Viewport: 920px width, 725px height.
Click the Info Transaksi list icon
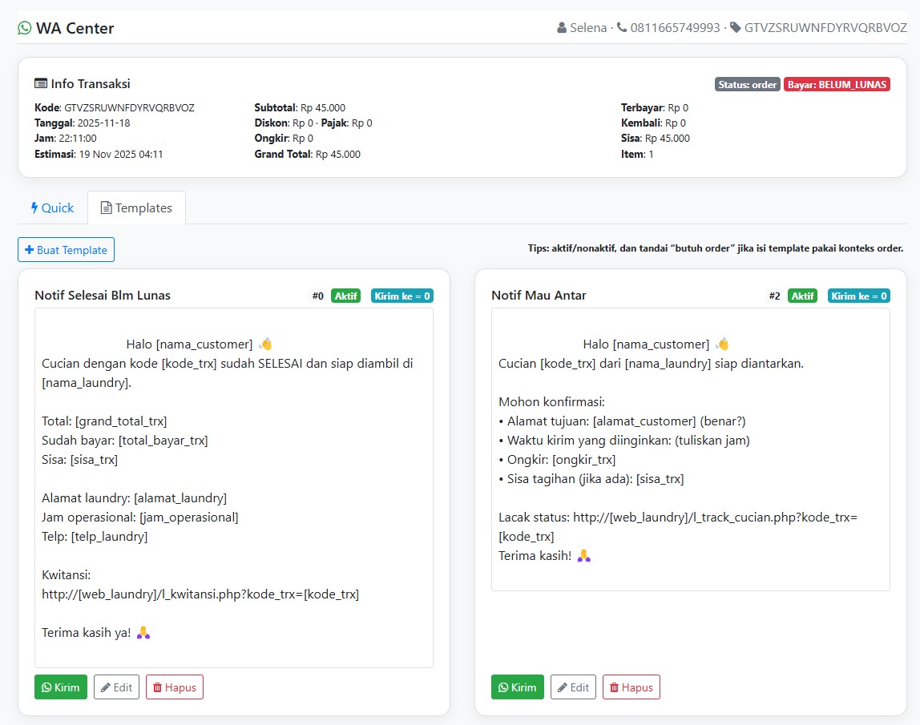tap(41, 83)
